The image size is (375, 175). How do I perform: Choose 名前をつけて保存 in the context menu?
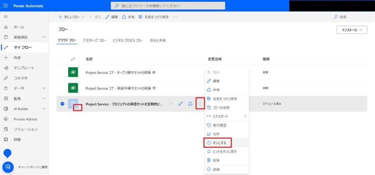tap(227, 99)
